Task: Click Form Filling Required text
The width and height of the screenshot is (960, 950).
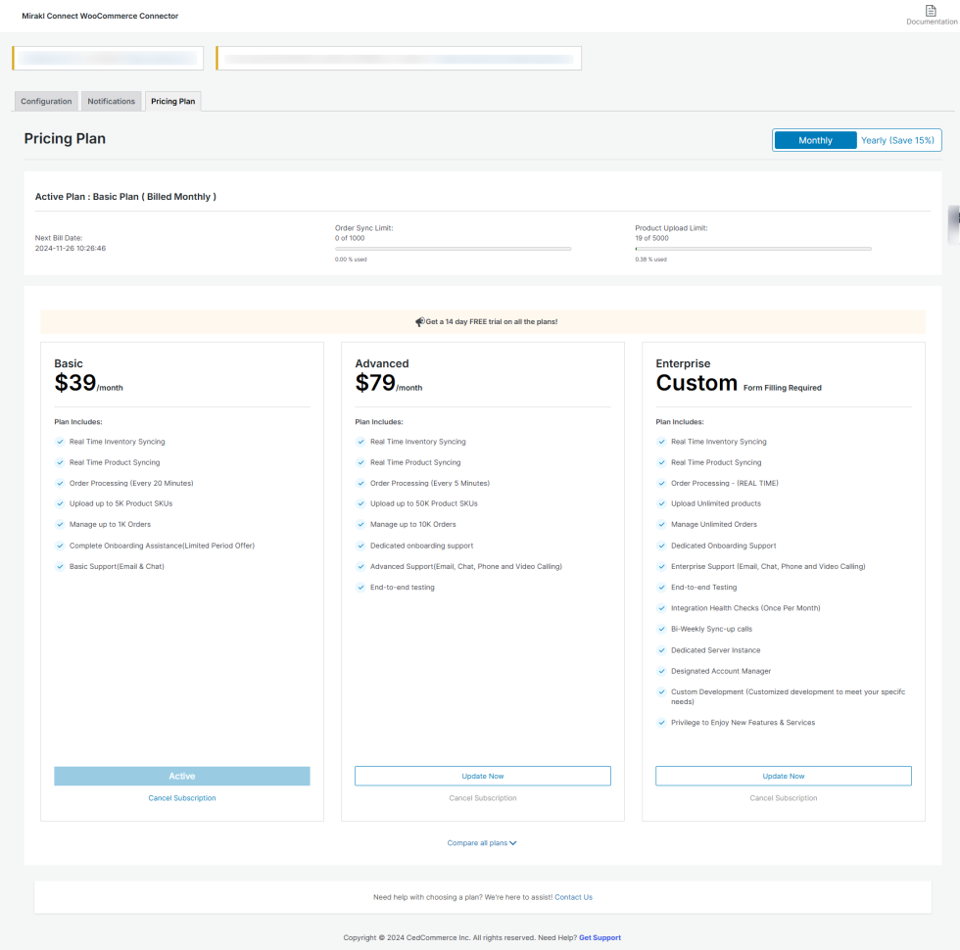Action: (782, 388)
